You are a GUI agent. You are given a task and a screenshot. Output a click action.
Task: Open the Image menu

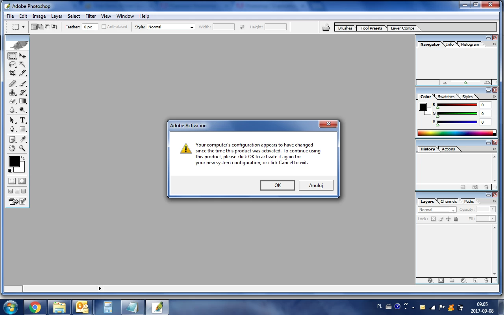coord(39,16)
